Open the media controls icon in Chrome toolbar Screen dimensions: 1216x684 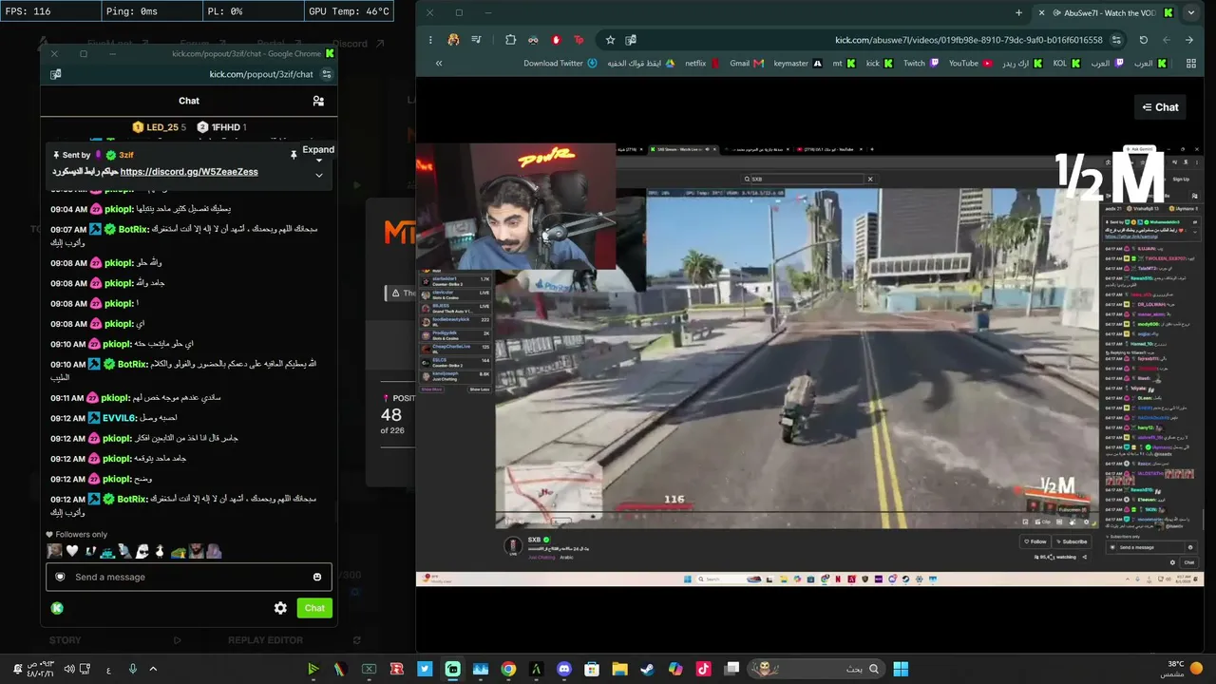(x=476, y=40)
